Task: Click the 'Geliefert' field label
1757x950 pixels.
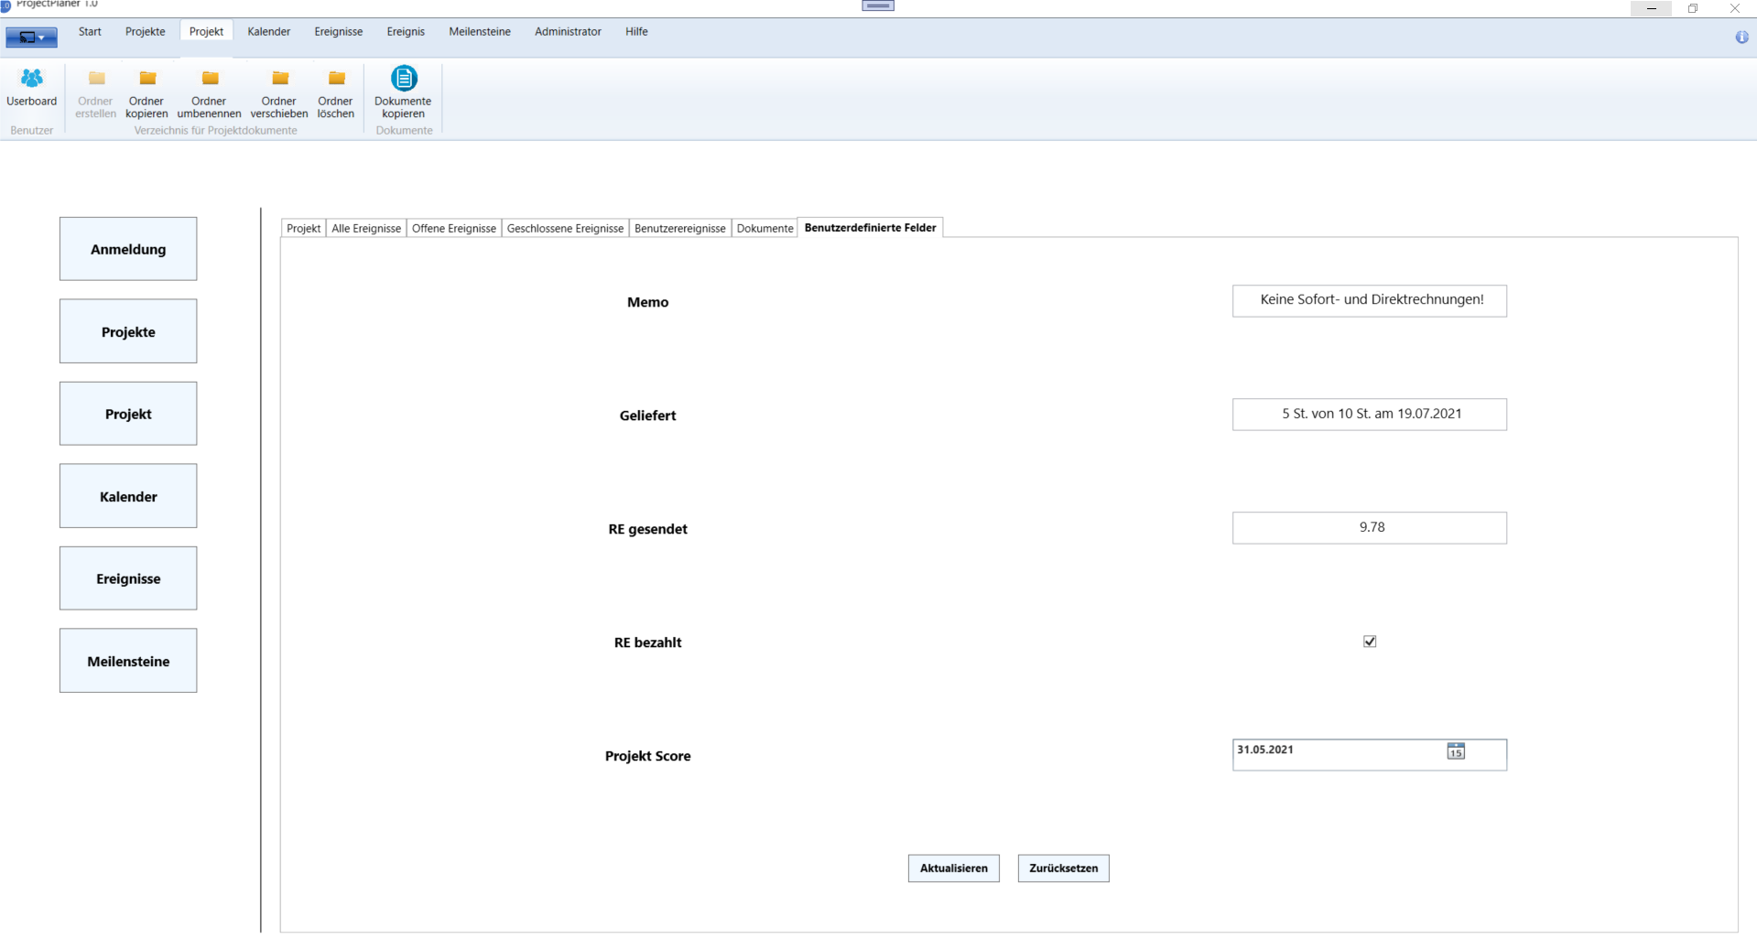Action: 648,416
